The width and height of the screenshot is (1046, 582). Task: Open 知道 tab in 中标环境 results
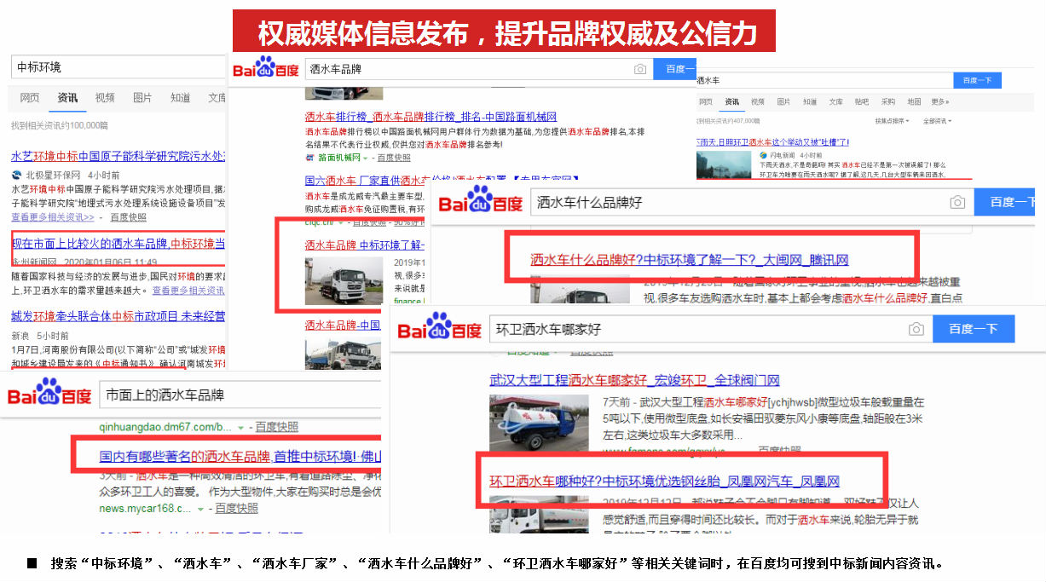coord(180,98)
